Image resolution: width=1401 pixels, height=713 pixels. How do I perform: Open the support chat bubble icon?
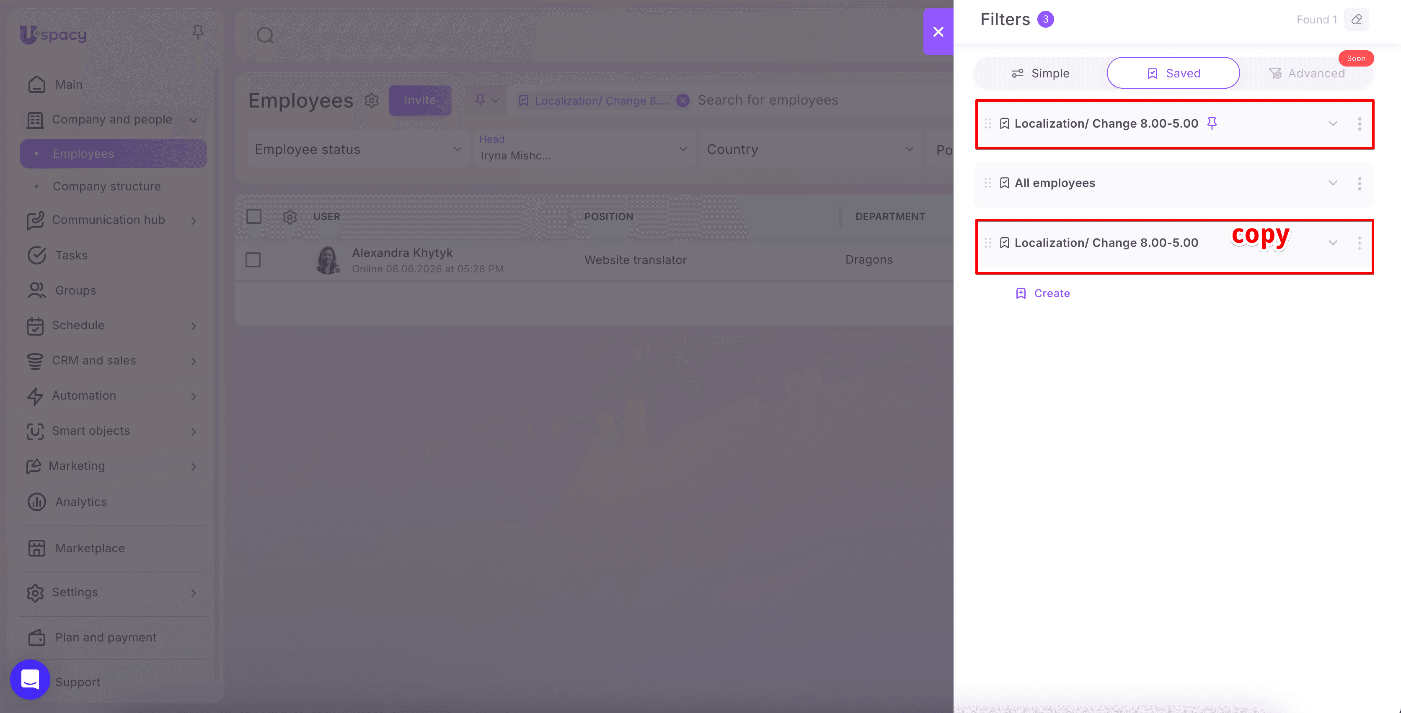coord(30,679)
